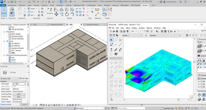
Task: Click the Text 'A' icon in Revit toolbar
Action: (49, 2)
